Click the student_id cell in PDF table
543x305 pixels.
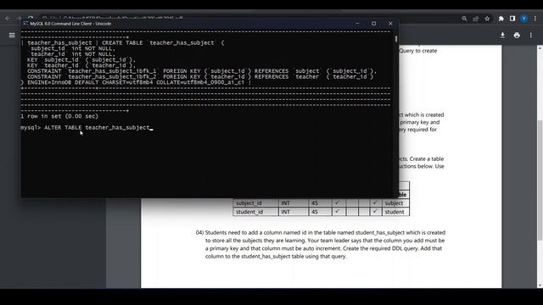point(255,212)
